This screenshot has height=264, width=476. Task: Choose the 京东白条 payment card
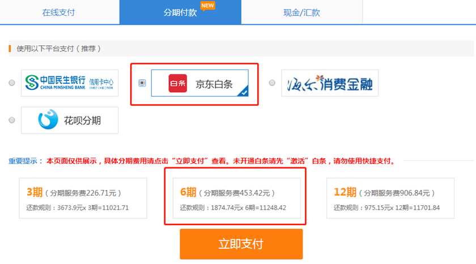[199, 83]
